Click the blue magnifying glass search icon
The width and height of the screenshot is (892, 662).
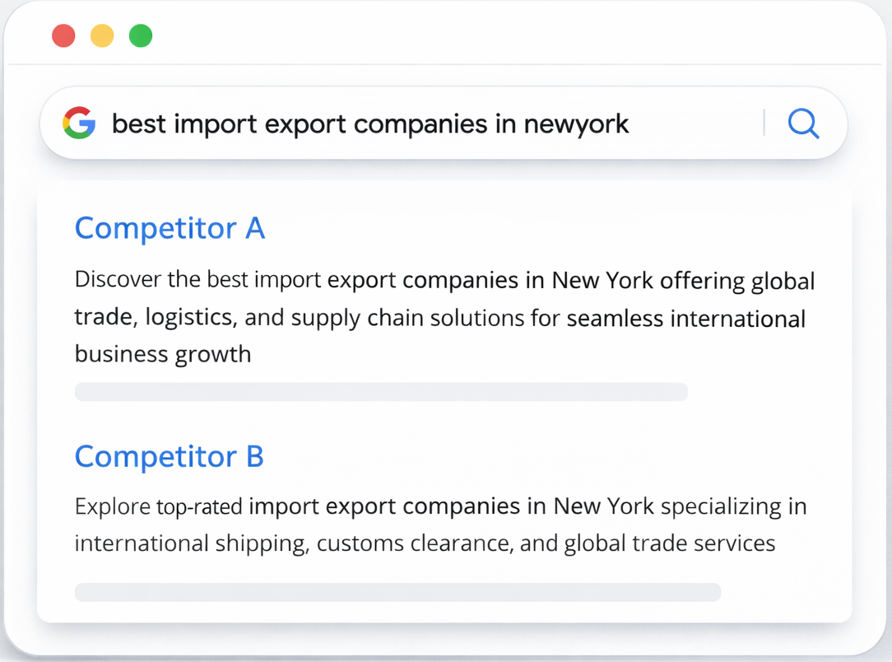(x=803, y=124)
